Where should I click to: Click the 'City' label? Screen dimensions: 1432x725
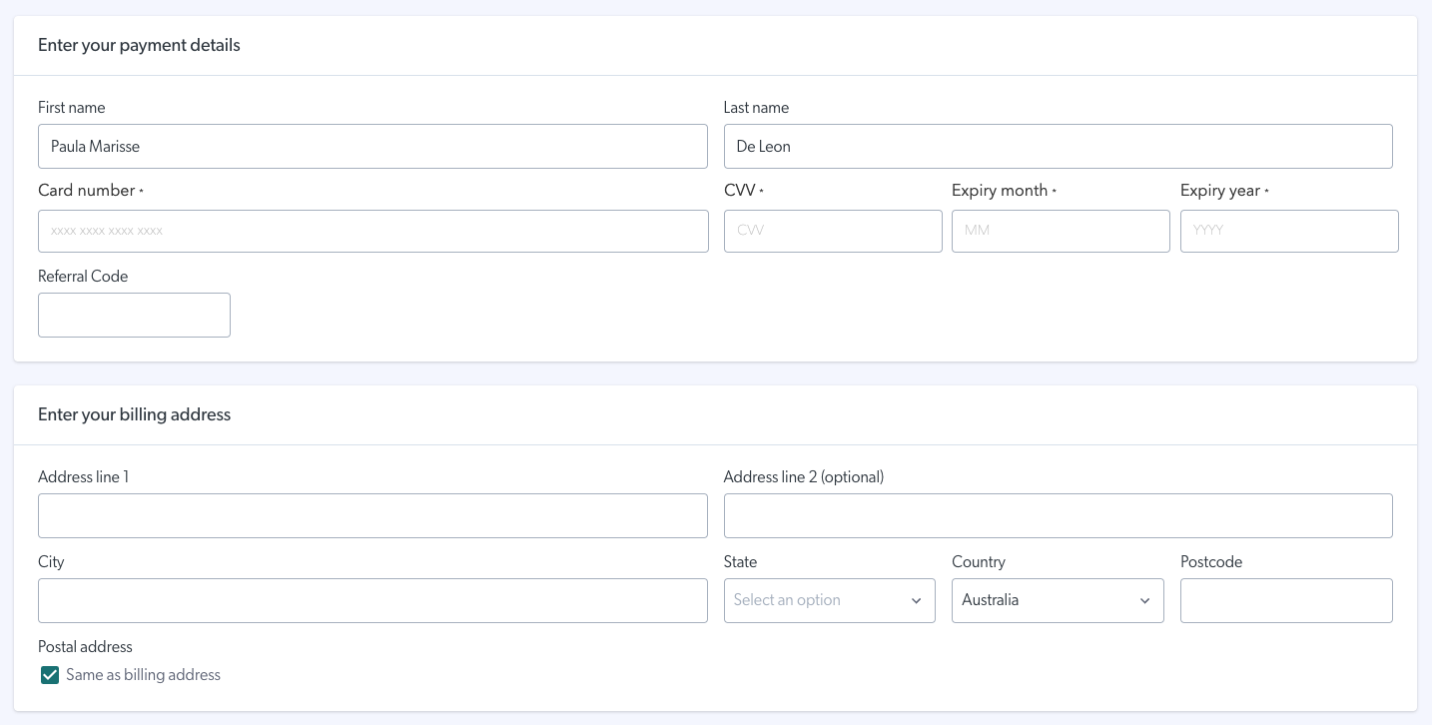51,562
